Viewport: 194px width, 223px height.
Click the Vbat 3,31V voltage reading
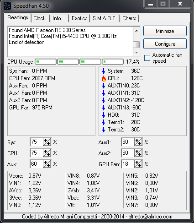tap(84, 198)
